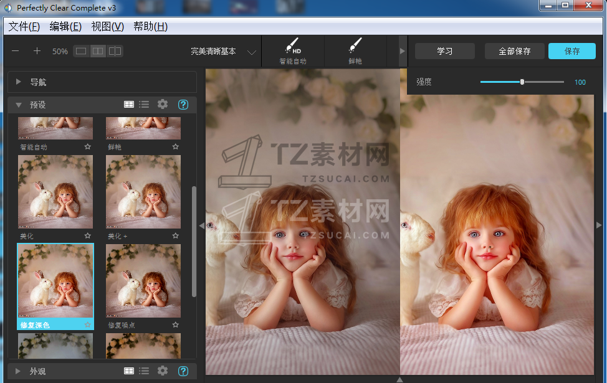The image size is (607, 383).
Task: Switch 预设 panel to list view
Action: (x=145, y=105)
